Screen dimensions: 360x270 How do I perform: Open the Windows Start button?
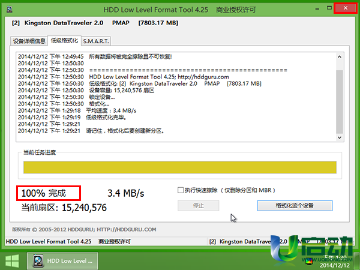(12, 261)
